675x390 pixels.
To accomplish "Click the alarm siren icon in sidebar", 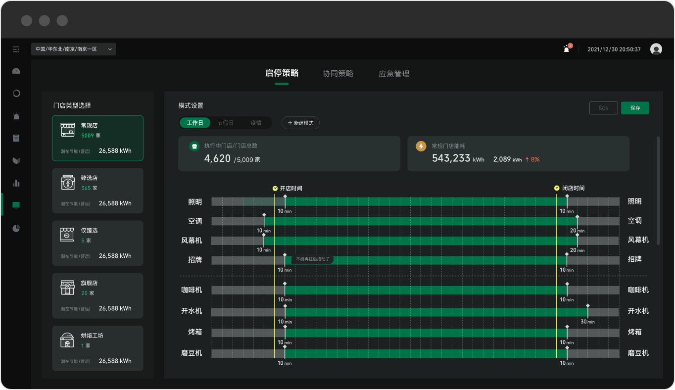I will 16,116.
